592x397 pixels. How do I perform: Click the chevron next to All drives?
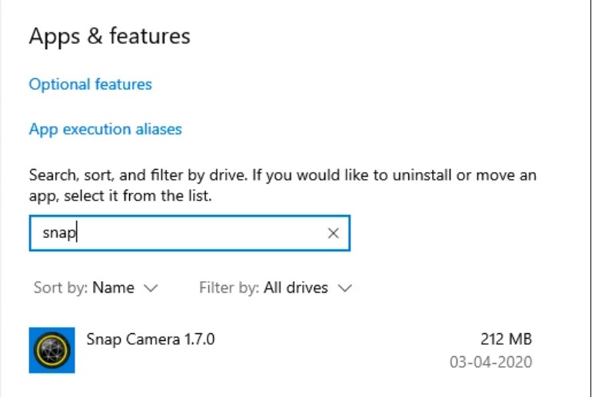(345, 289)
